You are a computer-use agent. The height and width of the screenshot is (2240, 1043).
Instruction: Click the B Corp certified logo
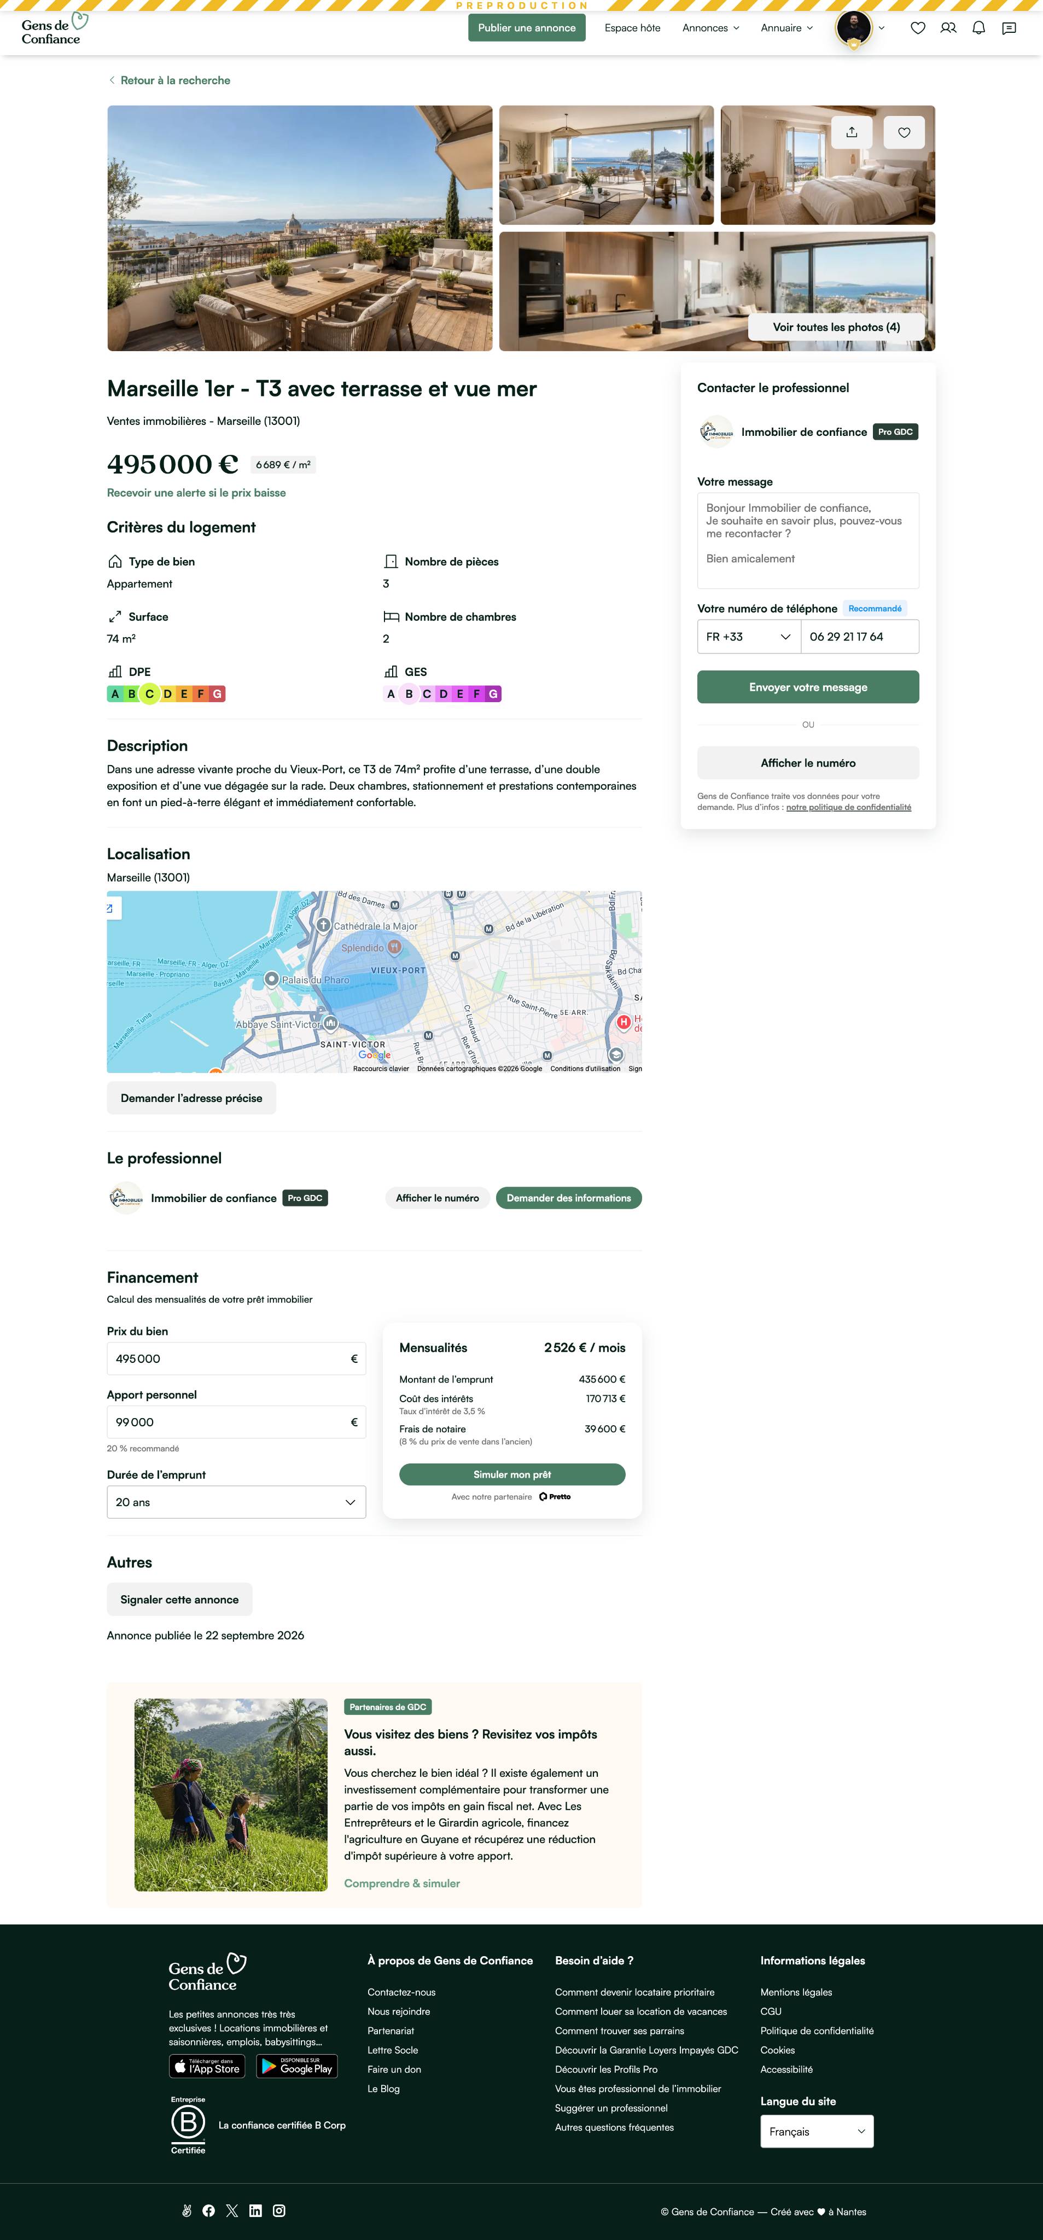coord(188,2125)
